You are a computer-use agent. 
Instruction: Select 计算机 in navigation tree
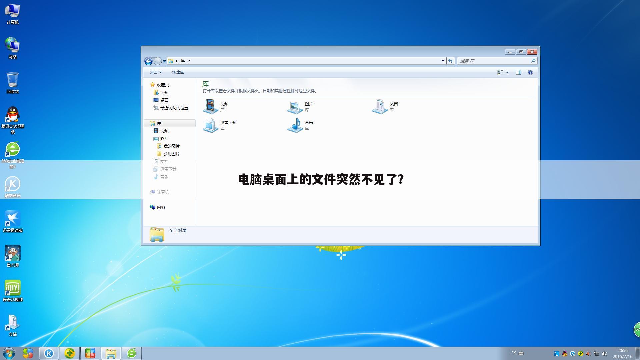pyautogui.click(x=160, y=192)
